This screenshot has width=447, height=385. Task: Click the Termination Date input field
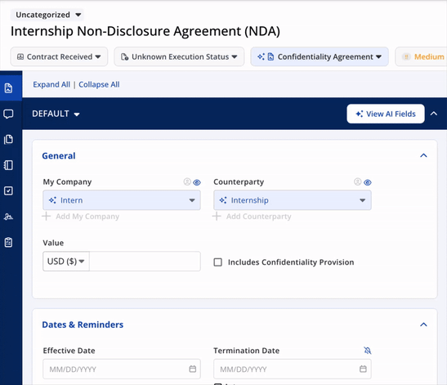point(293,369)
